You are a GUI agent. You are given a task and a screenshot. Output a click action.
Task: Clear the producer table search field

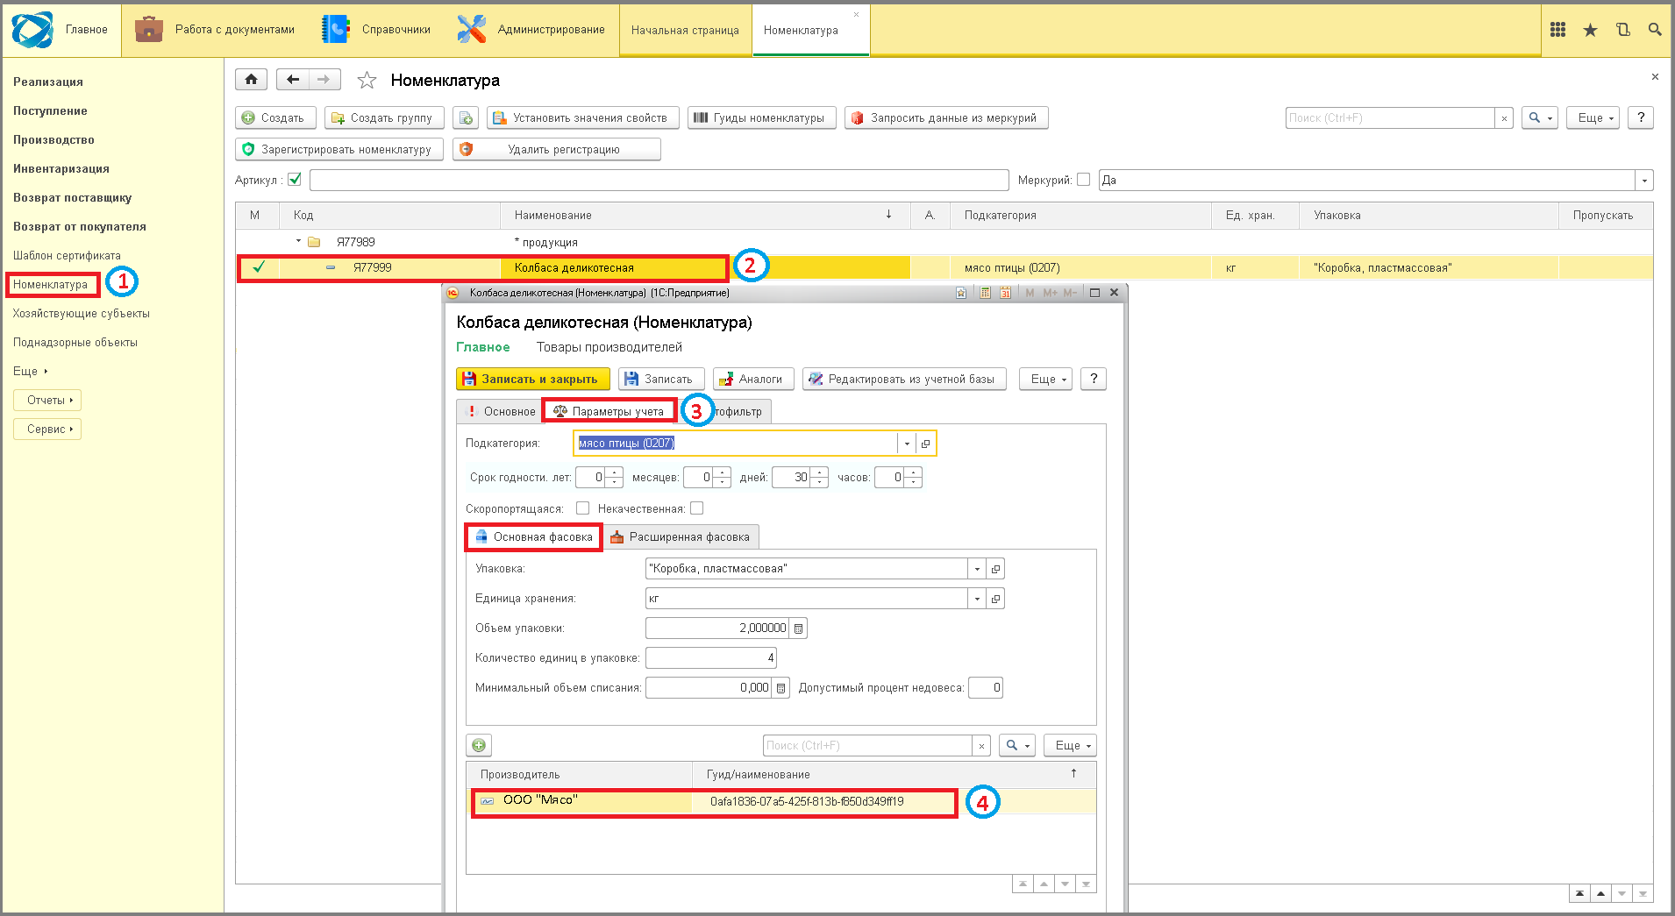pos(981,746)
